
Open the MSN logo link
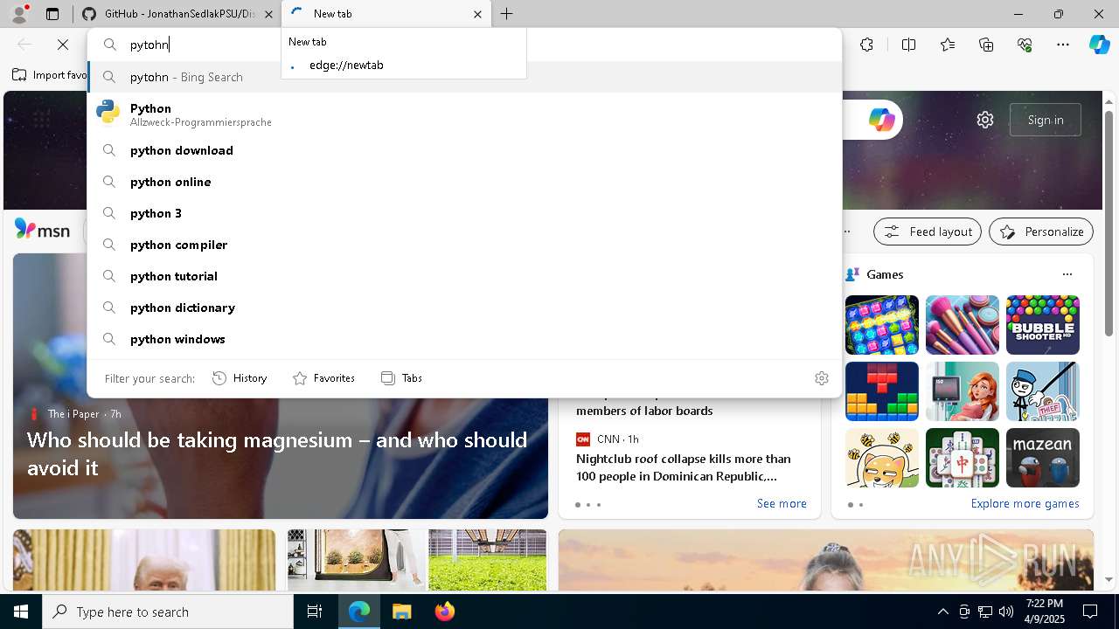pyautogui.click(x=42, y=230)
